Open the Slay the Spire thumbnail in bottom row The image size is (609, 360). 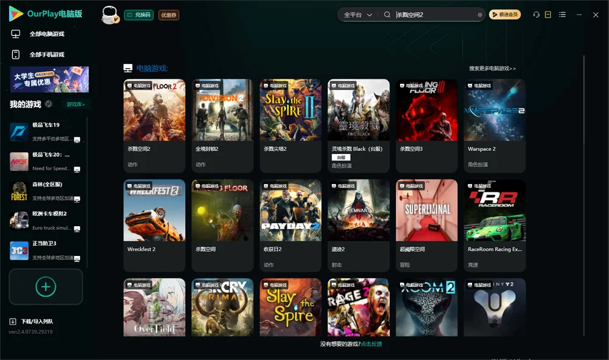coord(290,307)
